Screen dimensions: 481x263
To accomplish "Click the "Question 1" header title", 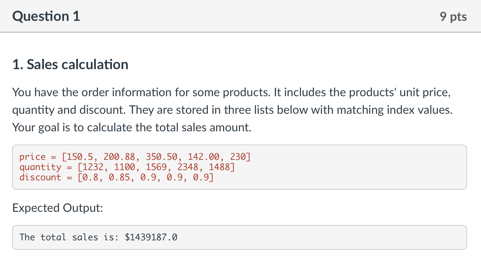I will [46, 16].
